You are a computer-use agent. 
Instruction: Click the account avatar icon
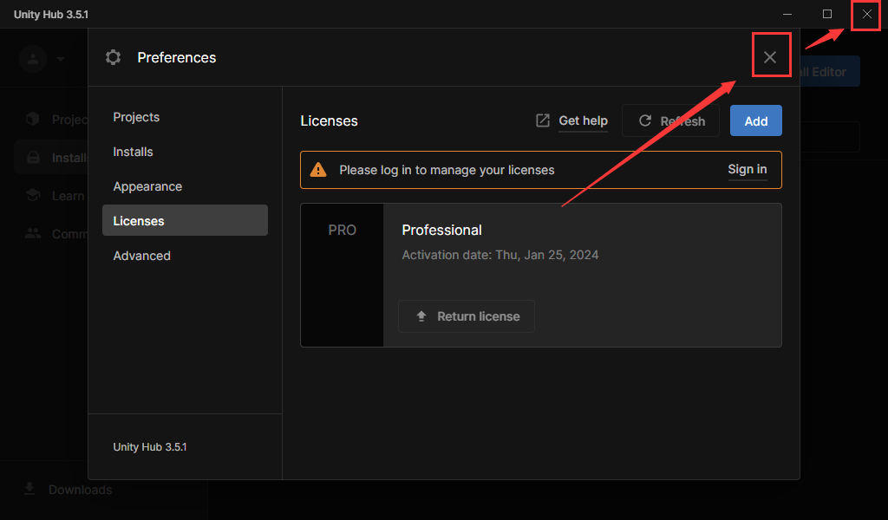coord(33,59)
